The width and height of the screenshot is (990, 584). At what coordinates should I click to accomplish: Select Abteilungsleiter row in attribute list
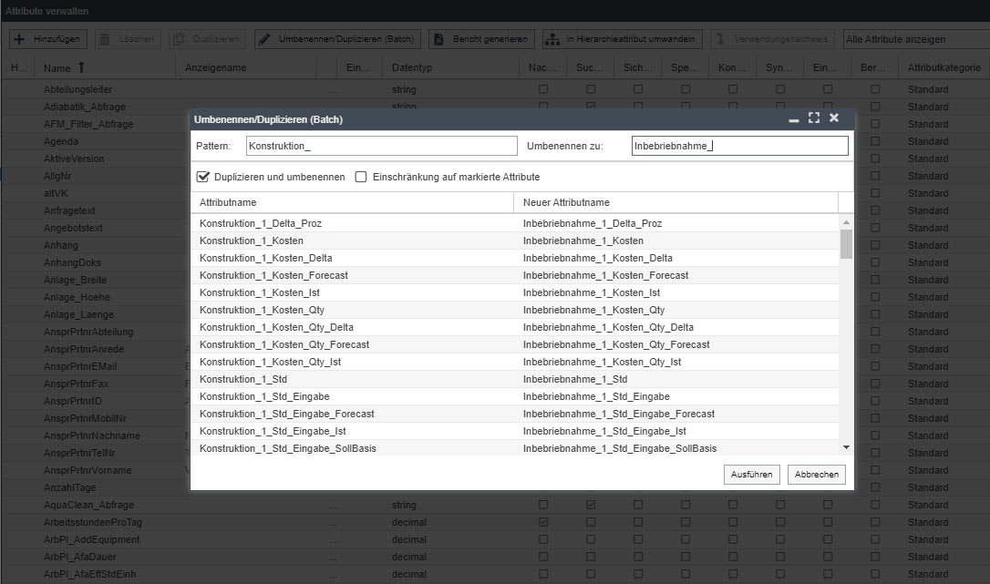tap(77, 89)
